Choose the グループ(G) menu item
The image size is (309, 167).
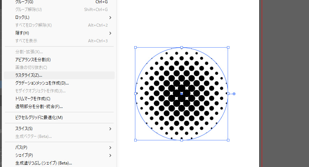pyautogui.click(x=27, y=2)
